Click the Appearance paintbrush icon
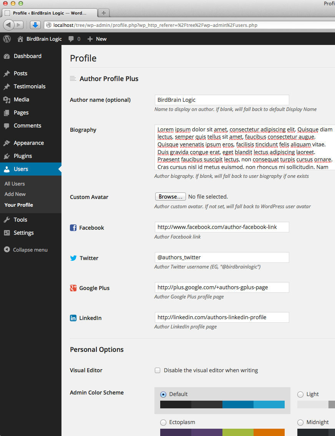The image size is (335, 436). [x=7, y=143]
